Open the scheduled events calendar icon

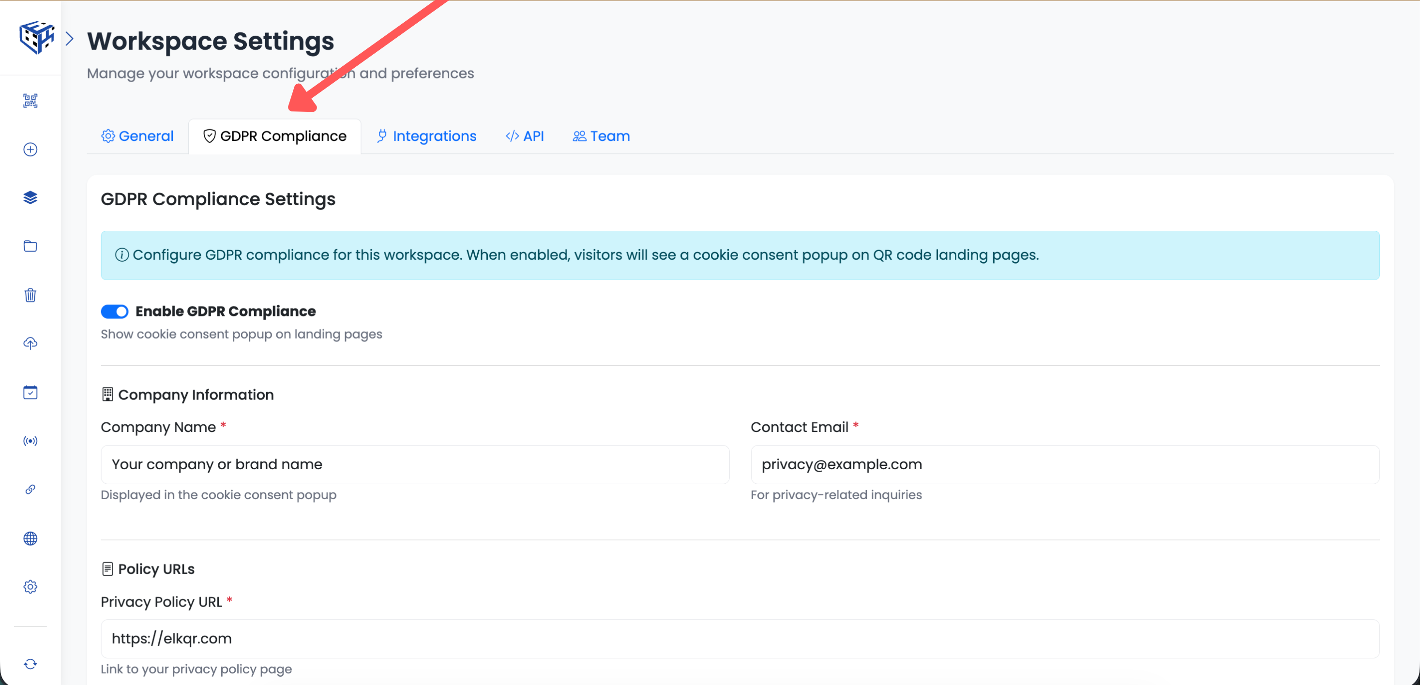[x=30, y=392]
